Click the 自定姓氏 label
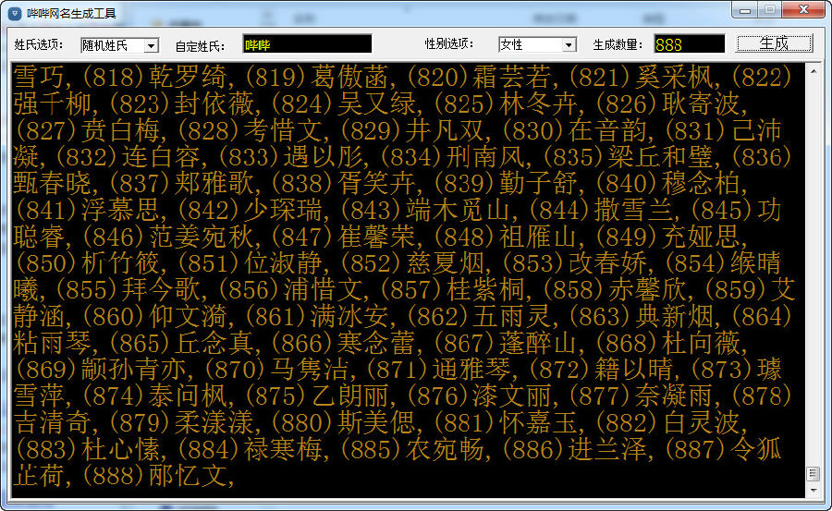832x511 pixels. click(x=200, y=46)
